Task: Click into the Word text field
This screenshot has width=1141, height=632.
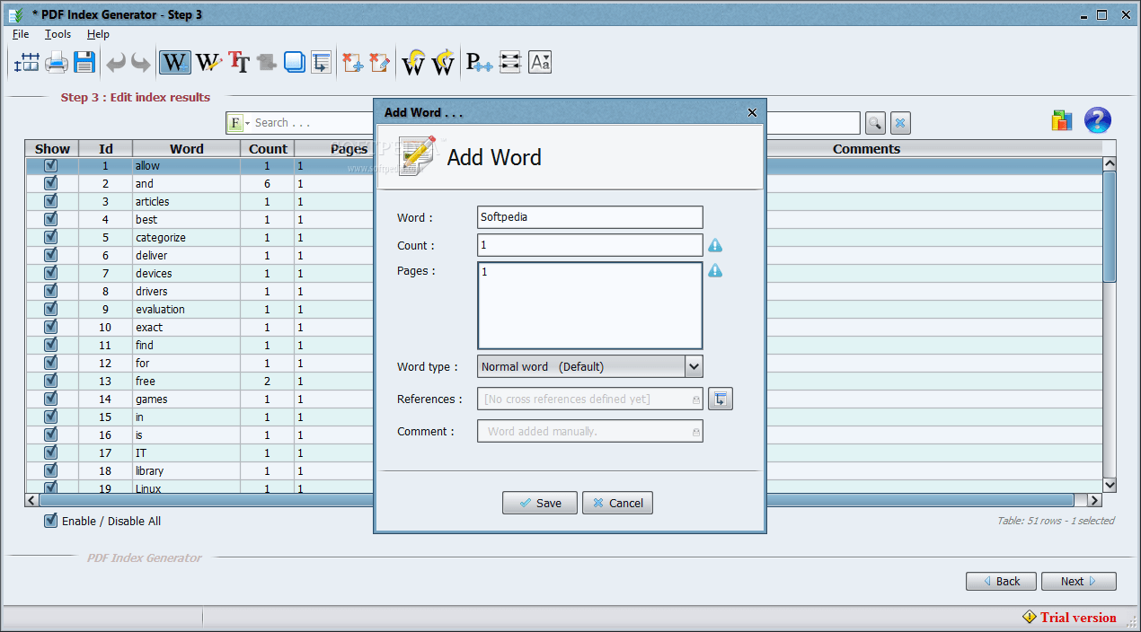Action: click(x=589, y=217)
